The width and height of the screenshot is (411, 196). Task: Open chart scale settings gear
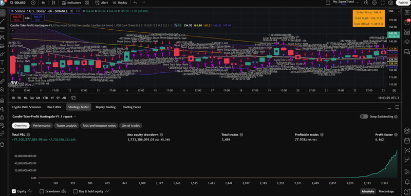[394, 90]
